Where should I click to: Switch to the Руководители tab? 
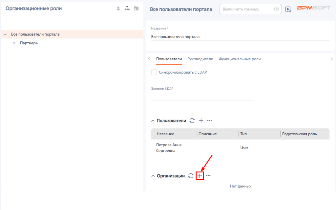click(x=200, y=59)
